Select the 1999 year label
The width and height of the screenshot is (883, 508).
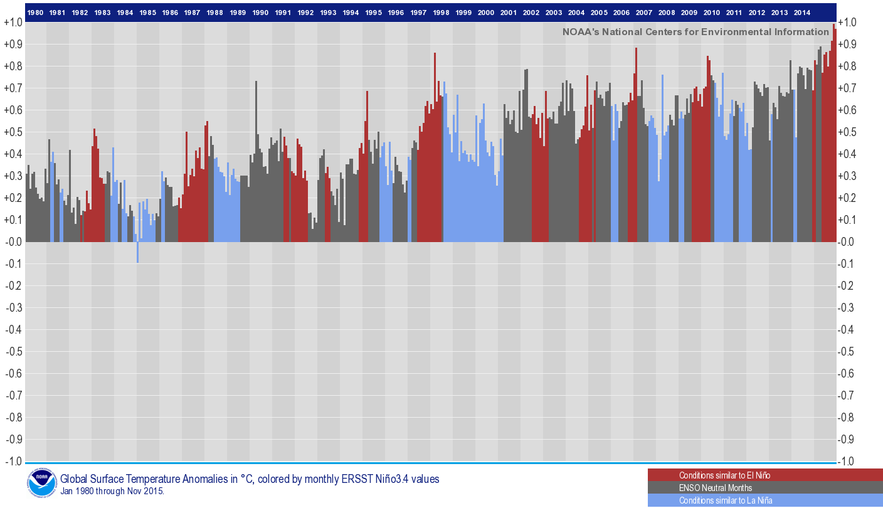[464, 13]
